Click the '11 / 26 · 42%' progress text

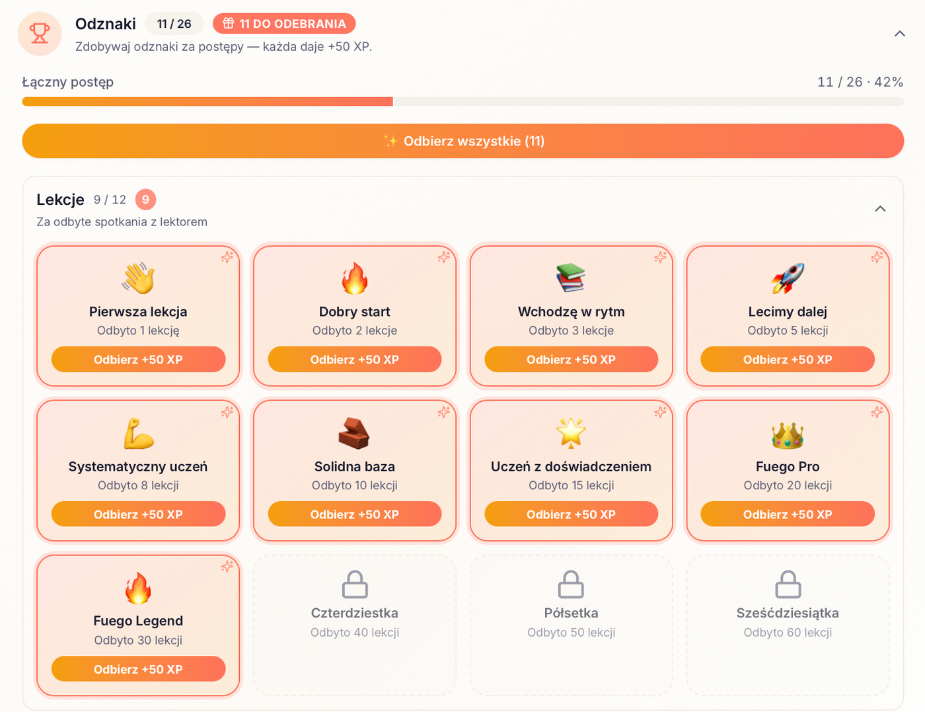click(x=860, y=82)
